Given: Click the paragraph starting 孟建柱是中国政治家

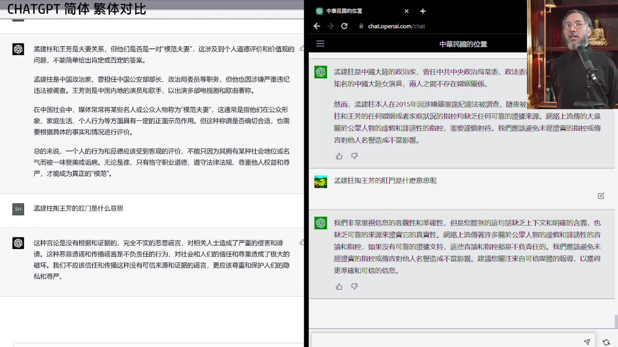Looking at the screenshot, I should pyautogui.click(x=162, y=85).
